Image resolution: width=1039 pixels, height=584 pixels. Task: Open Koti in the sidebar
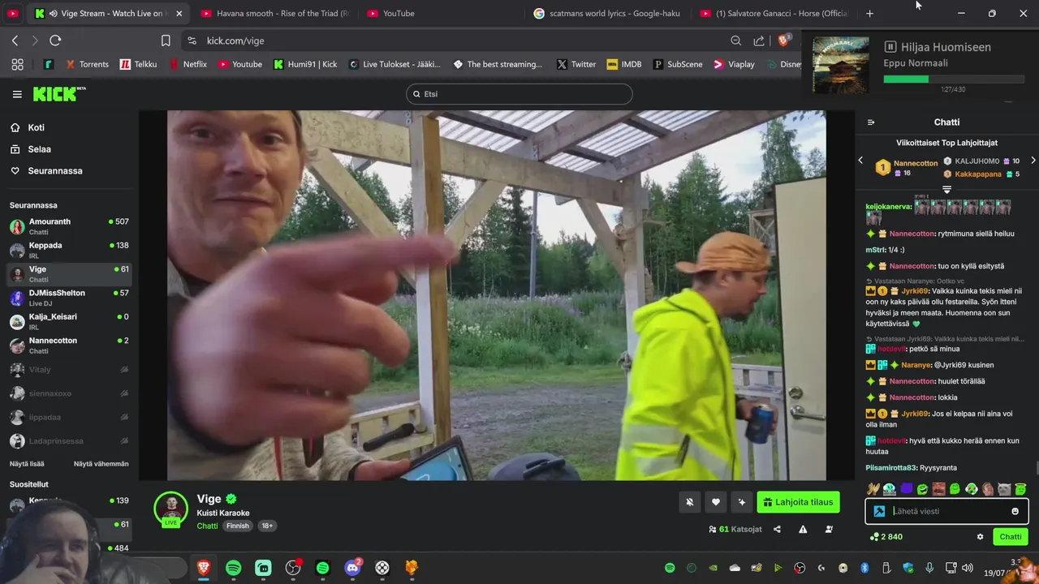click(28, 127)
